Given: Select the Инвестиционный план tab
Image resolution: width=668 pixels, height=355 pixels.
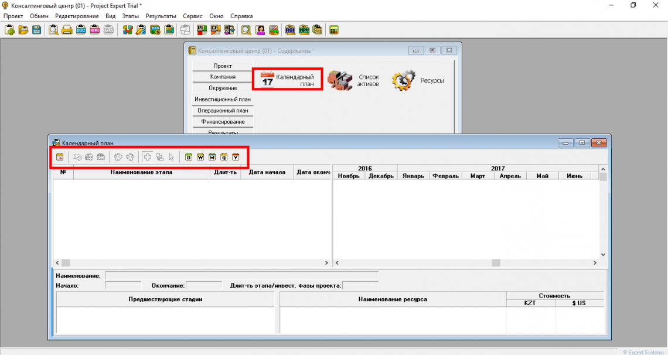Looking at the screenshot, I should tap(223, 100).
